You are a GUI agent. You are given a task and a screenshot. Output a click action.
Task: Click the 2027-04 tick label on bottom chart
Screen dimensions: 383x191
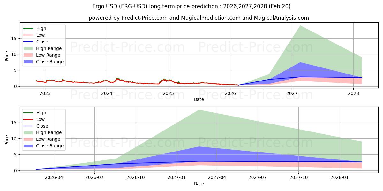[x=217, y=178]
